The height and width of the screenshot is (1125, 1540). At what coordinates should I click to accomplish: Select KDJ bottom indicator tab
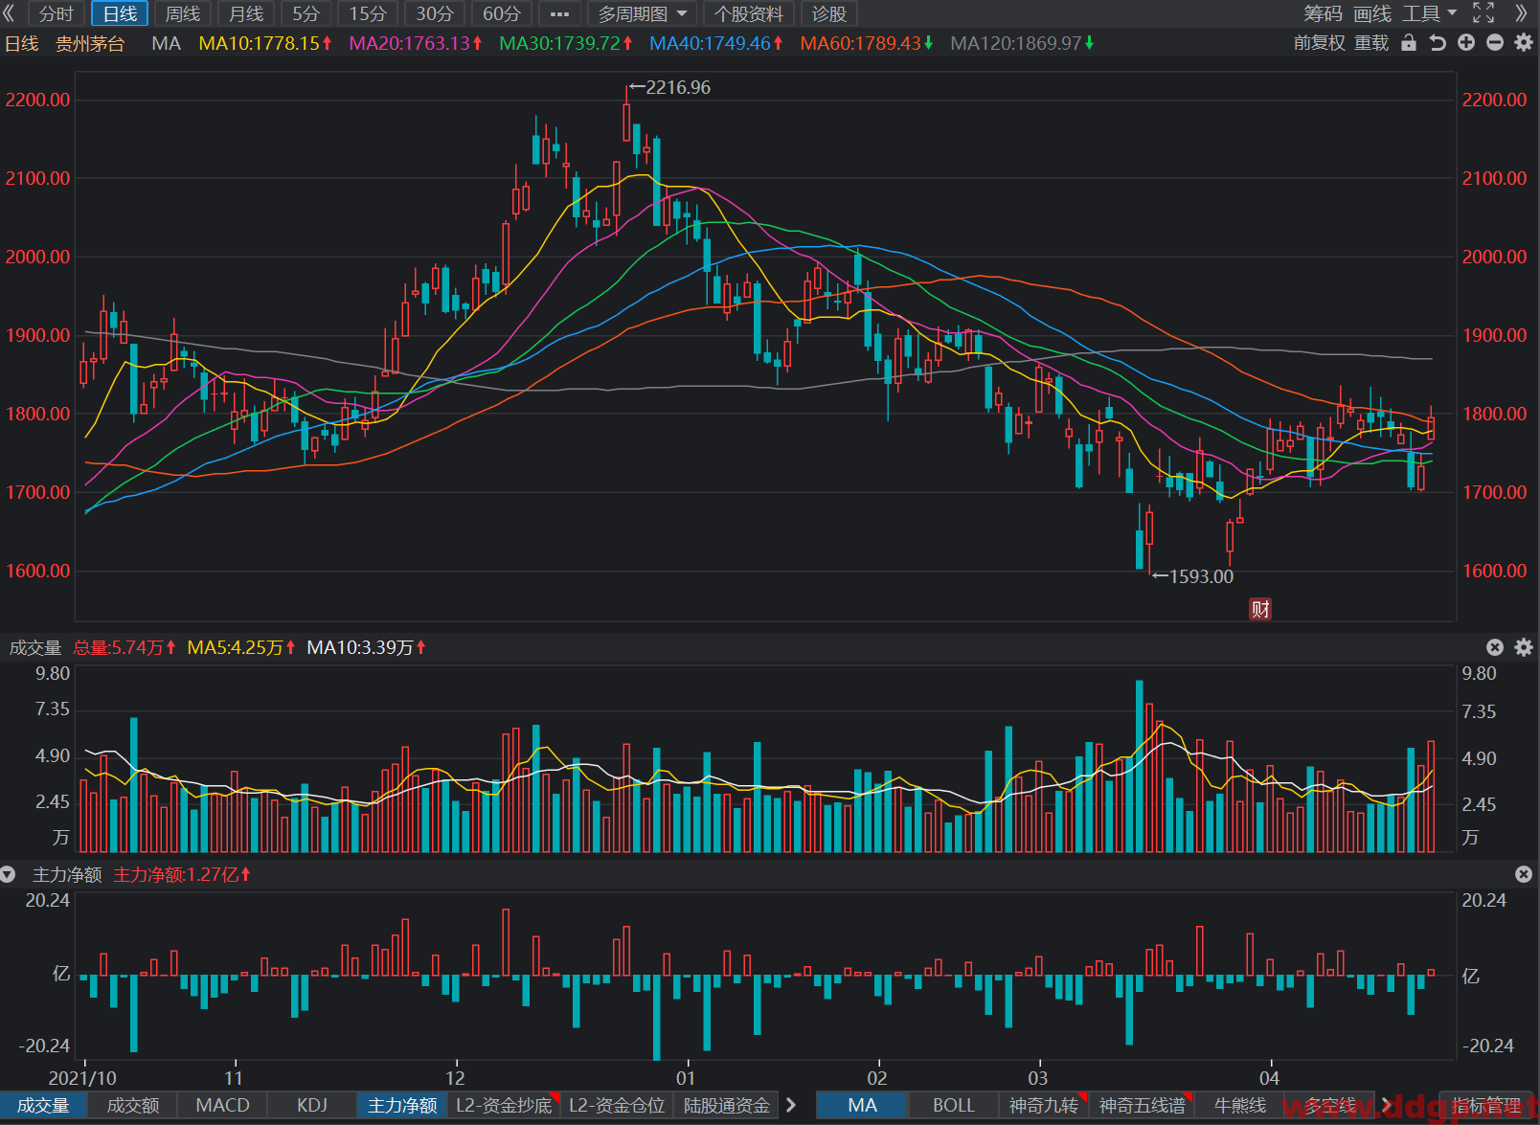click(x=312, y=1106)
